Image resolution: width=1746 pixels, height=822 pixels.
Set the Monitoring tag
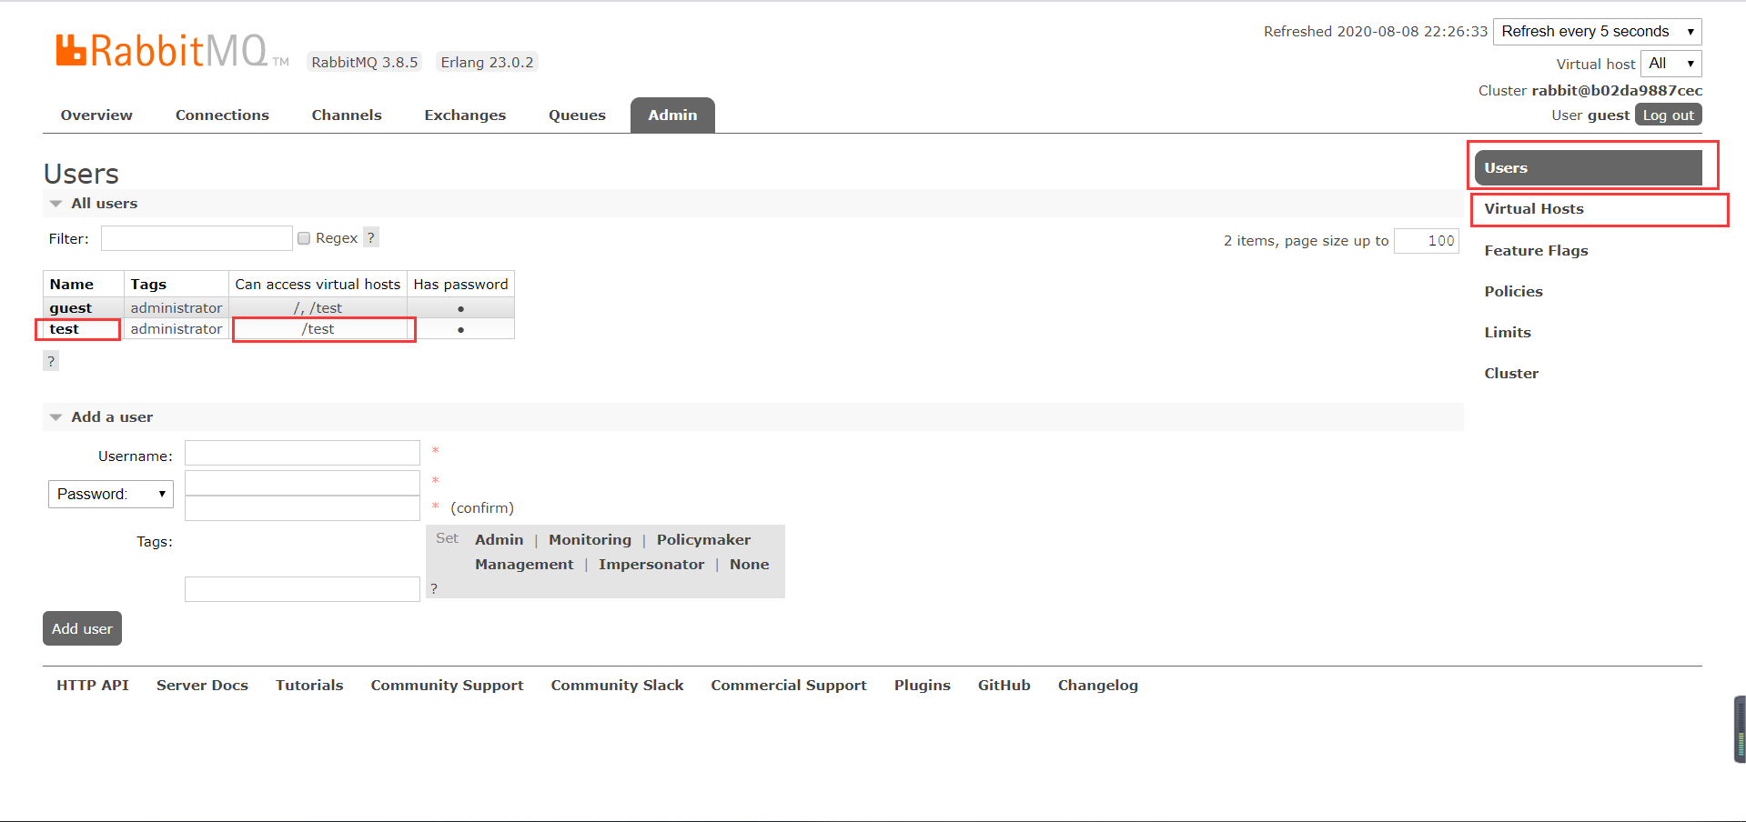click(590, 540)
